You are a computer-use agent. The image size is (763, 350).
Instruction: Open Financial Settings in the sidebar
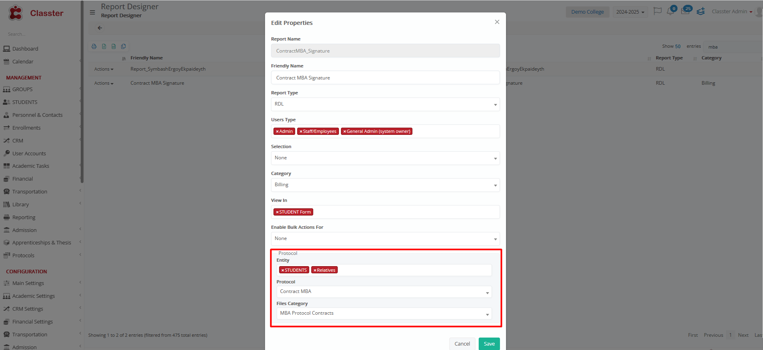click(33, 322)
